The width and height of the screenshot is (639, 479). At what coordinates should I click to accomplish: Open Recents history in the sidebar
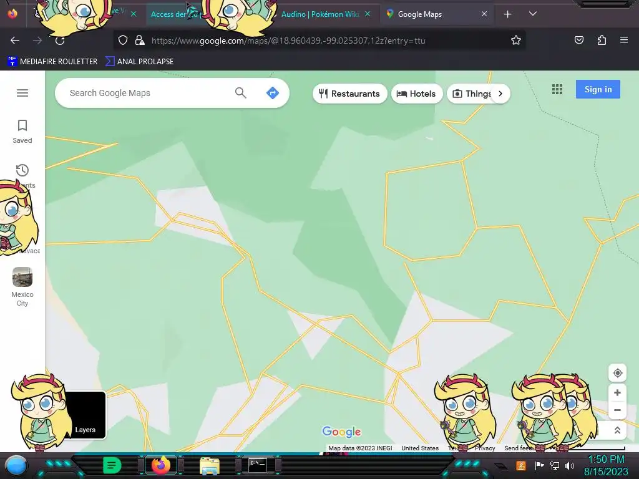click(x=22, y=176)
